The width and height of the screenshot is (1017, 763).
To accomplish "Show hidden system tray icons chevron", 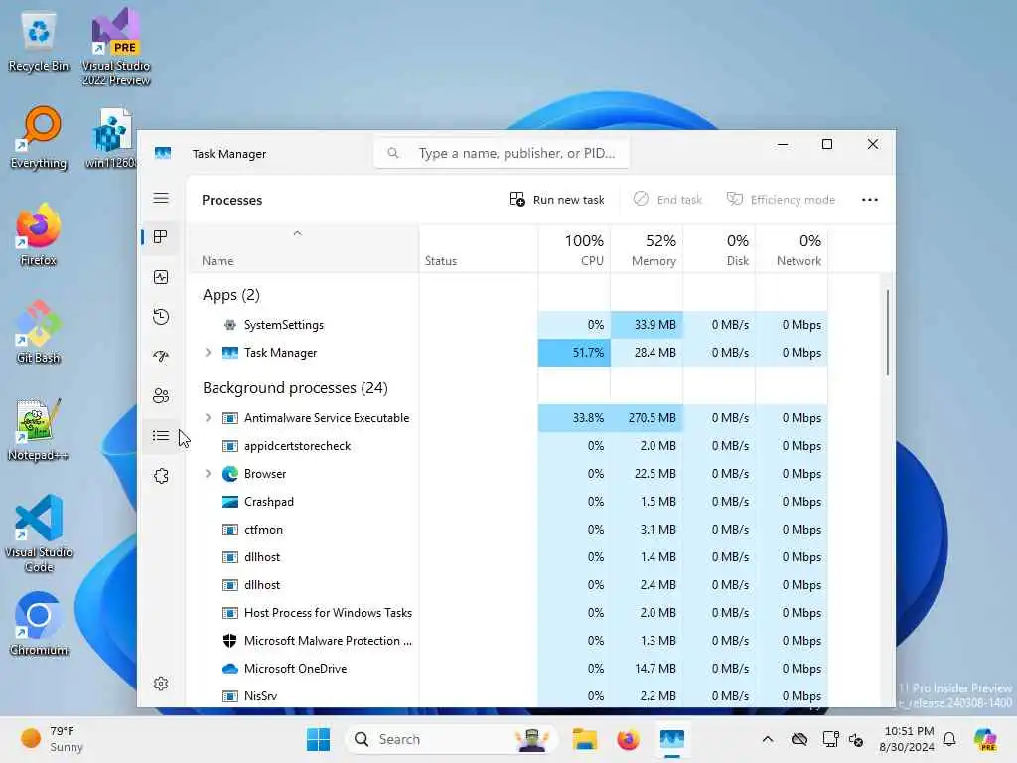I will [x=768, y=739].
